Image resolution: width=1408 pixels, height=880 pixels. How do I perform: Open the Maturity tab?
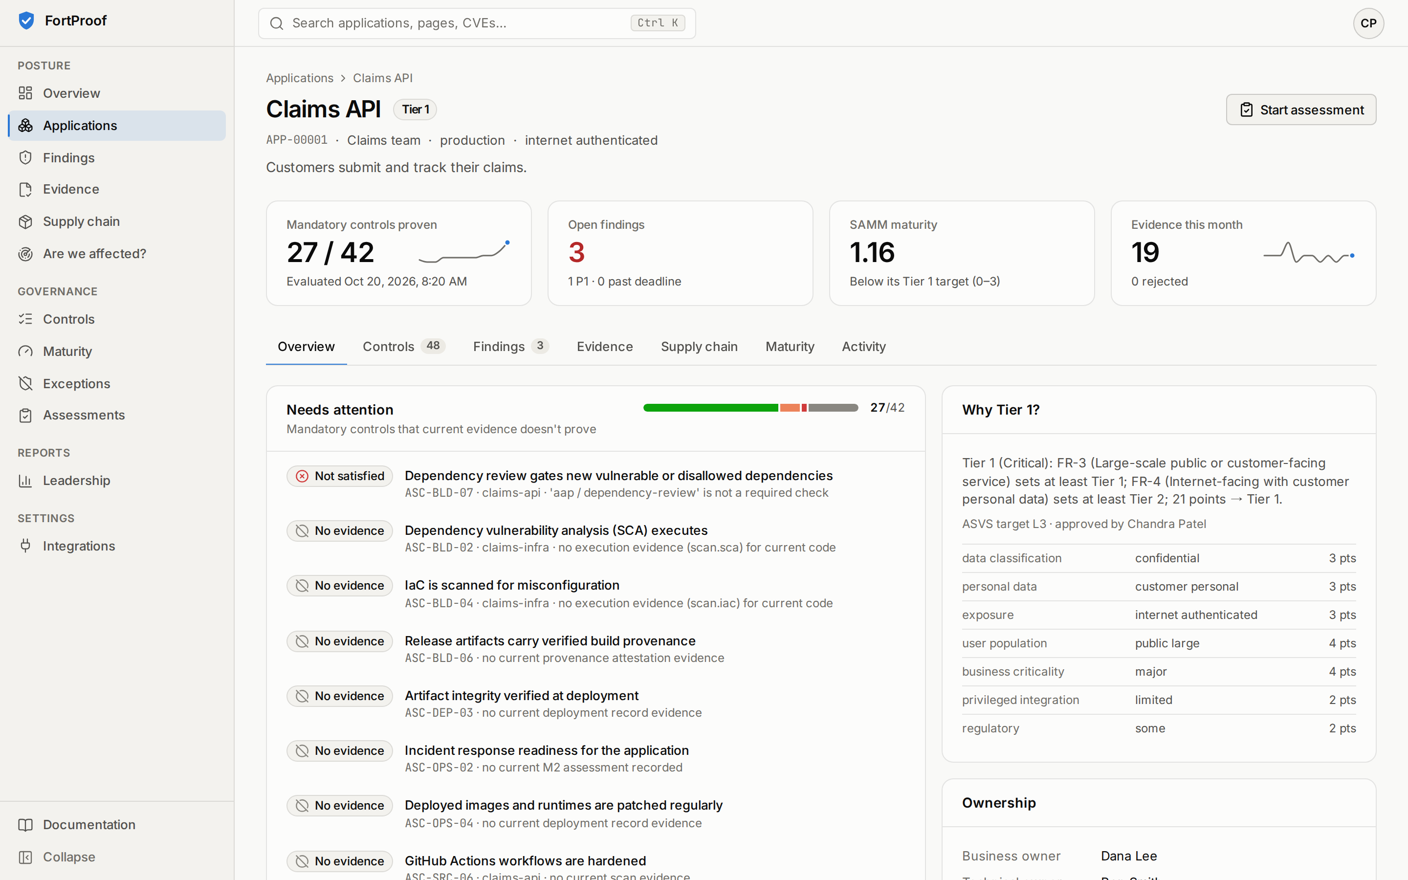tap(790, 347)
